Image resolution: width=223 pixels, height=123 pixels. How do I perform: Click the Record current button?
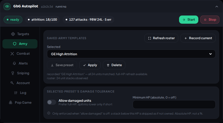[198, 38]
